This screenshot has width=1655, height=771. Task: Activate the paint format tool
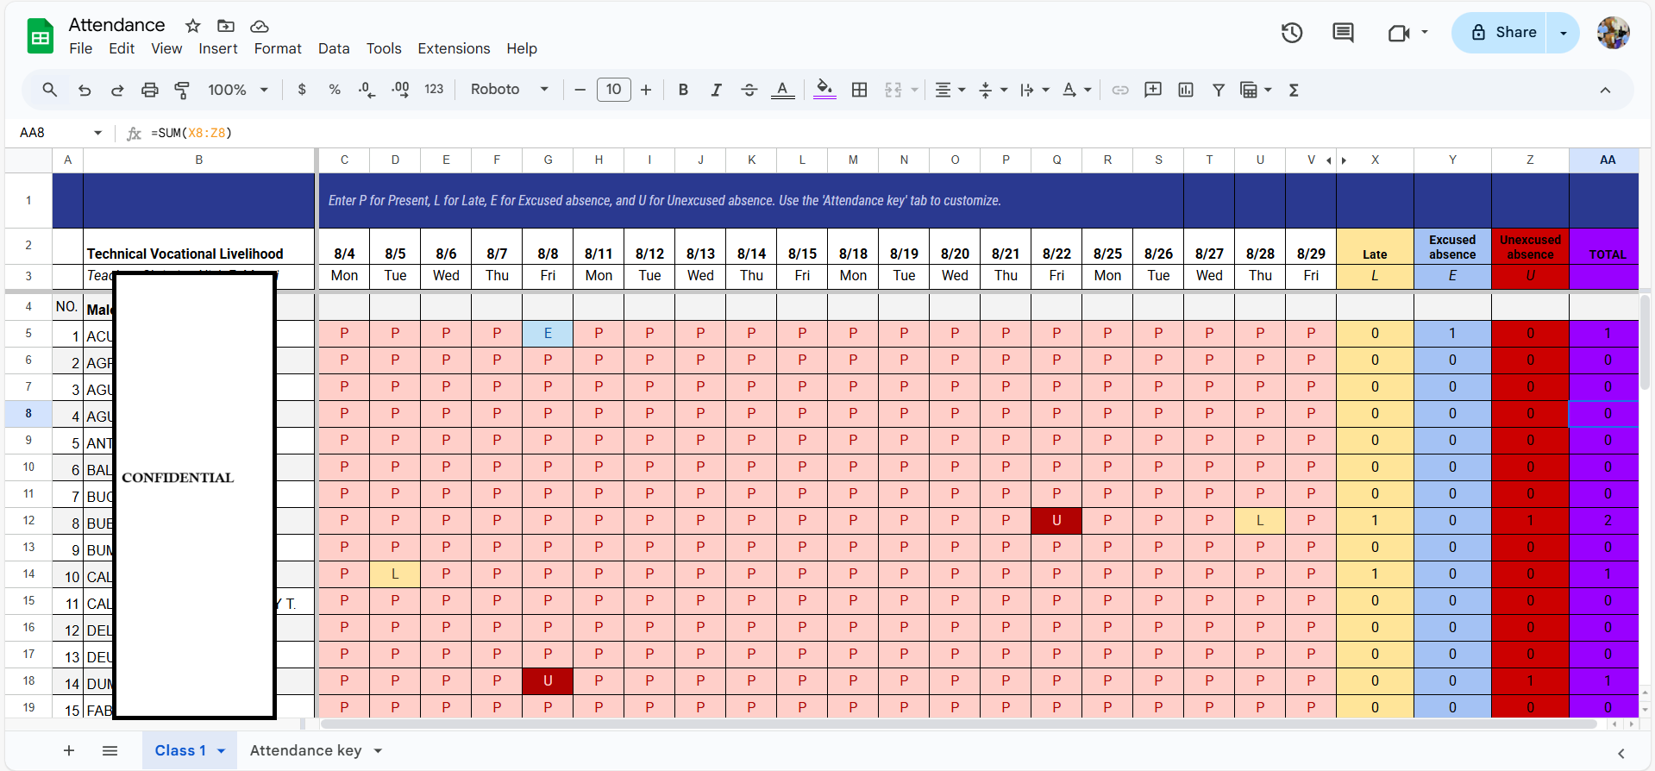182,90
